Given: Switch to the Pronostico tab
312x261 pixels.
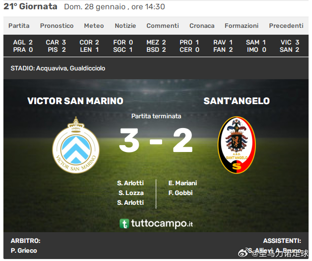Looking at the screenshot, I should pyautogui.click(x=57, y=26).
